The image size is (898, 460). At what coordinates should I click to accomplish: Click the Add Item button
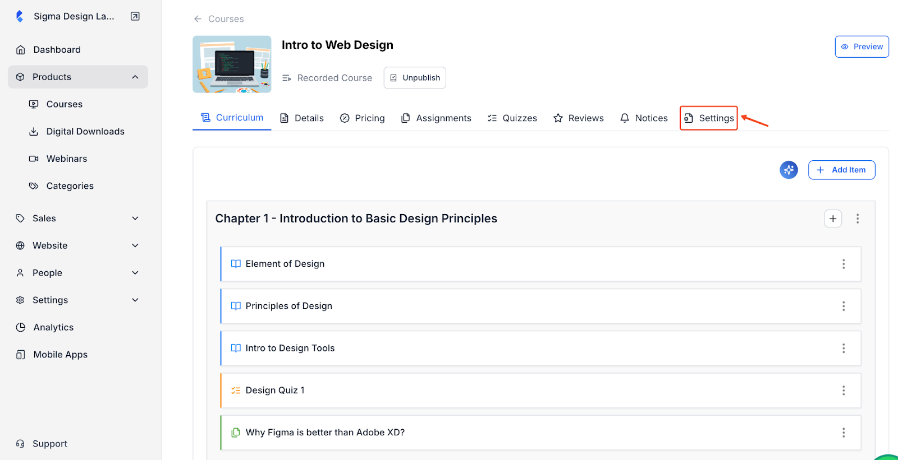pyautogui.click(x=841, y=170)
